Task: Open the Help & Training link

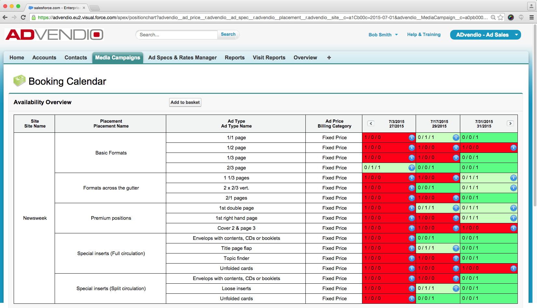Action: [423, 34]
